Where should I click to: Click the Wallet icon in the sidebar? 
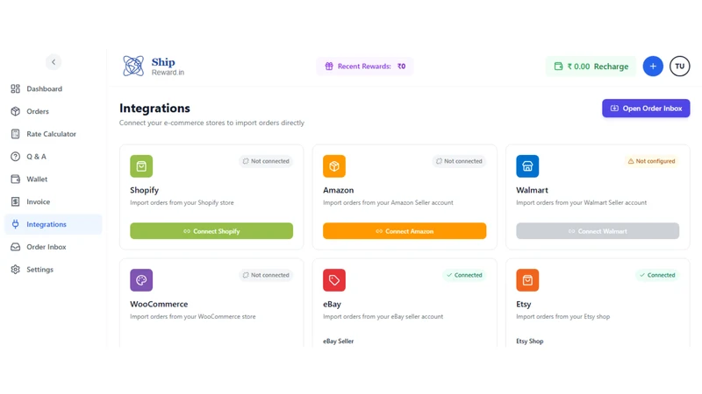pos(15,179)
